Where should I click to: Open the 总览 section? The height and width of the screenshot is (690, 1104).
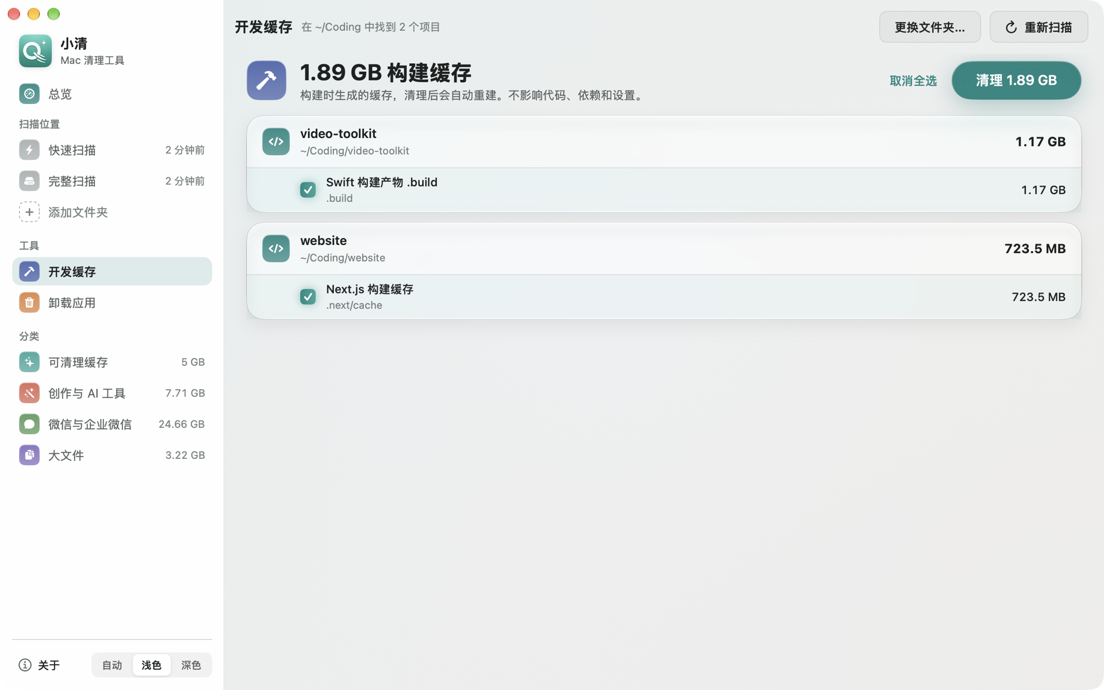coord(112,94)
